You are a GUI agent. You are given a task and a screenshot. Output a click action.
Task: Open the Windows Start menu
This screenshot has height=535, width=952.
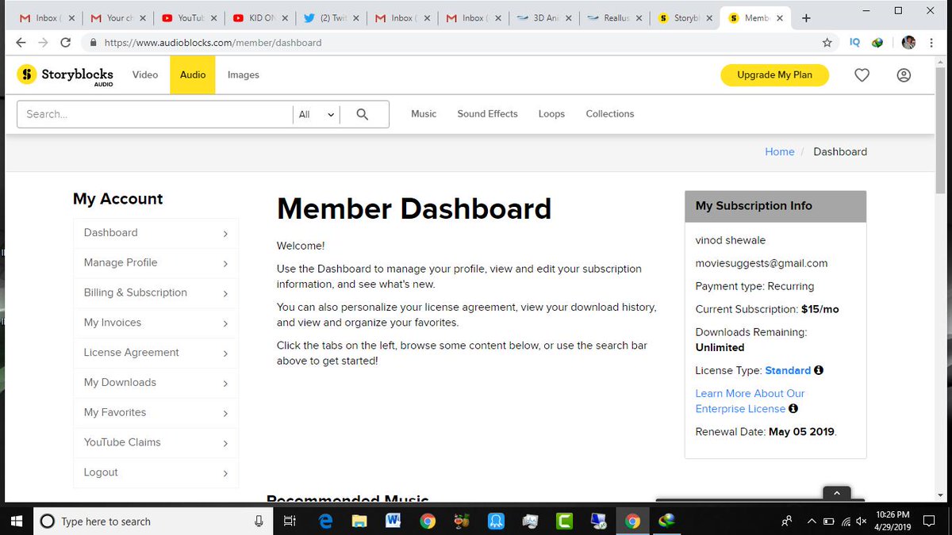tap(17, 521)
